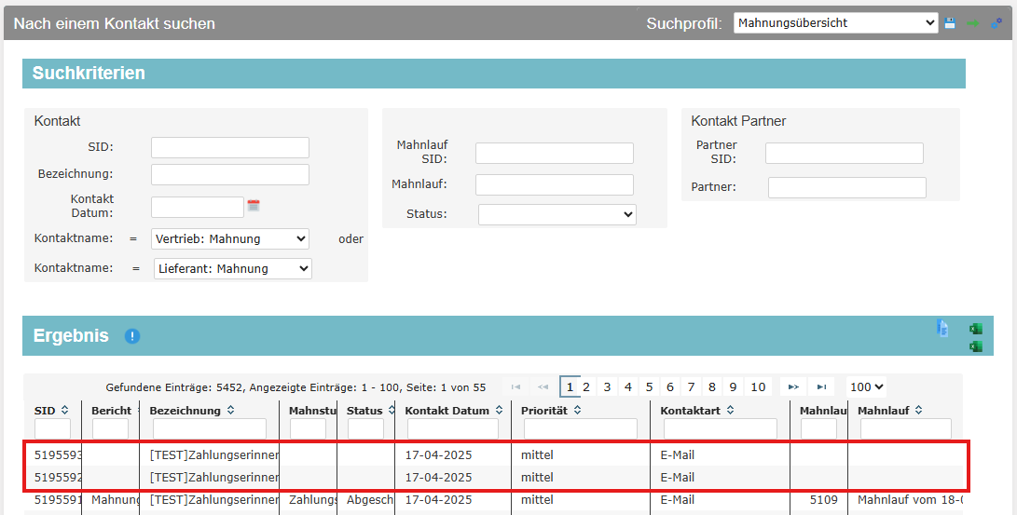Open the Status dropdown in search criteria

[557, 215]
